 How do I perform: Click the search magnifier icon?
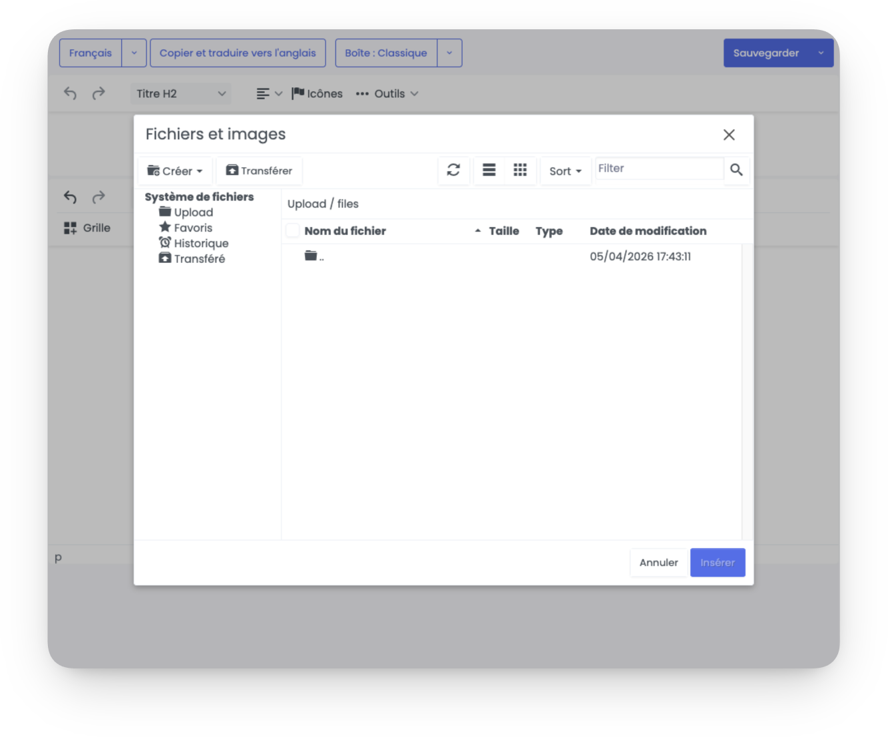pos(736,170)
